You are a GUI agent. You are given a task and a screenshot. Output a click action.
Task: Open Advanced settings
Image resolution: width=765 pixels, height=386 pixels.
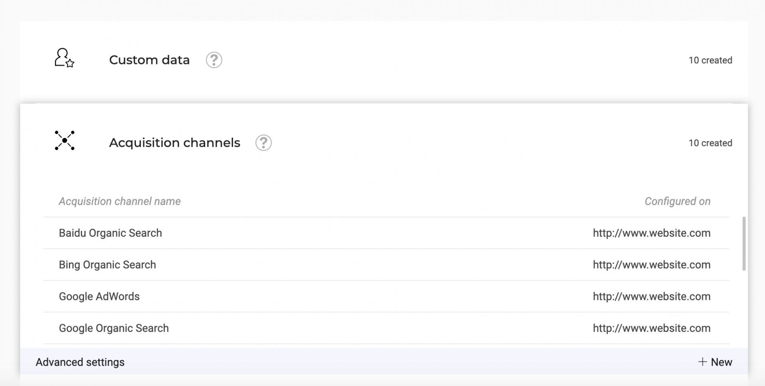point(80,362)
